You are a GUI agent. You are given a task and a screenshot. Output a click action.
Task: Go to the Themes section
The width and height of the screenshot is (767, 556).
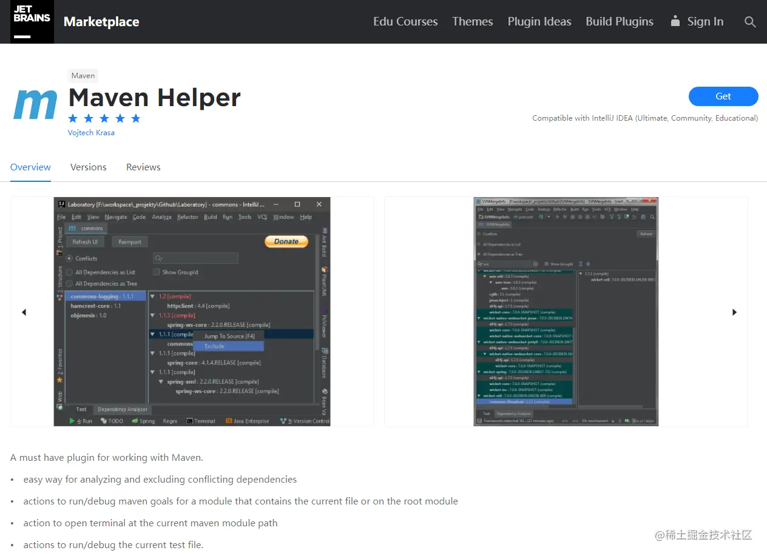(x=472, y=22)
